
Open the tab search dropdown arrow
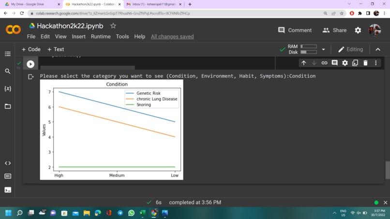[x=349, y=4]
